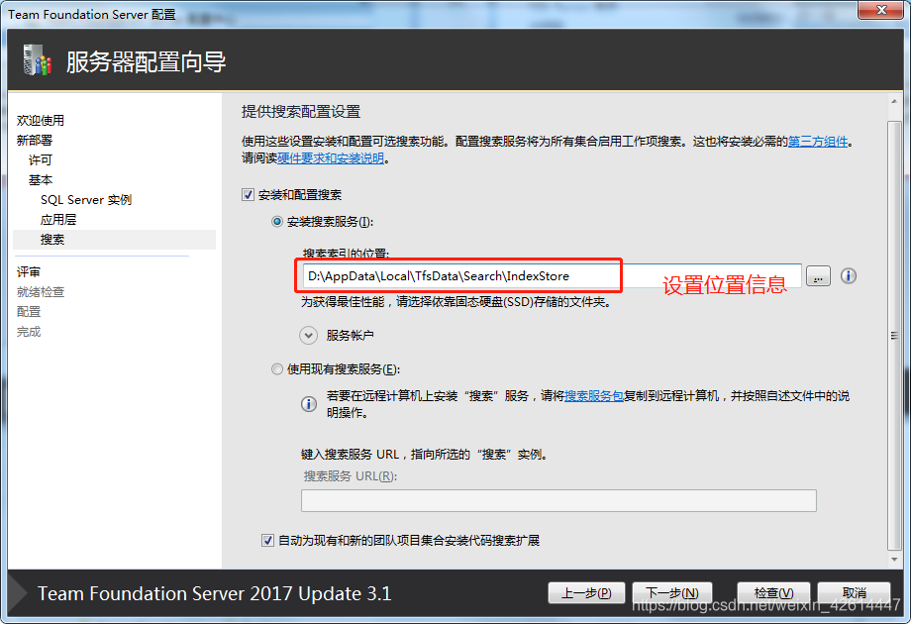Select the 评审 step in sidebar
This screenshot has width=911, height=624.
29,272
